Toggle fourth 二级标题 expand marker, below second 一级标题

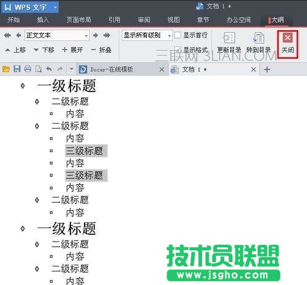tap(37, 244)
